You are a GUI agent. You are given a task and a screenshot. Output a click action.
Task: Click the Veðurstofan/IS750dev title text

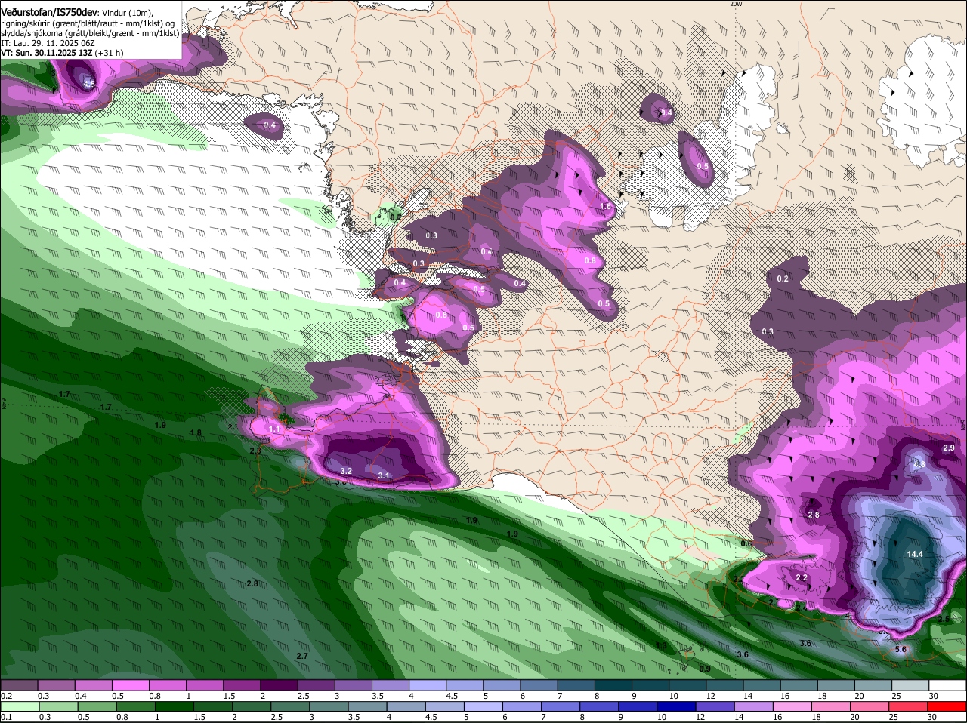coord(48,13)
